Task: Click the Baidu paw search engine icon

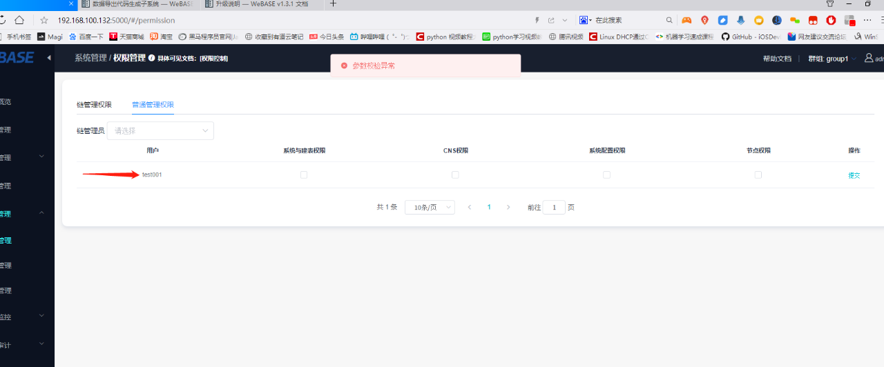Action: (x=584, y=20)
